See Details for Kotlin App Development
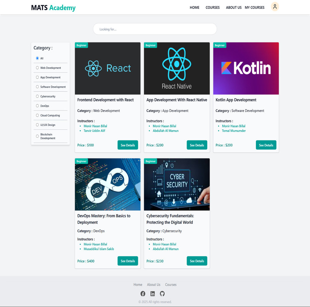The height and width of the screenshot is (307, 310). (x=266, y=145)
